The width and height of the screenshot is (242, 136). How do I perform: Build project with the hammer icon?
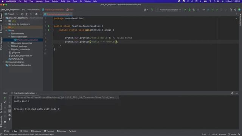(152, 9)
